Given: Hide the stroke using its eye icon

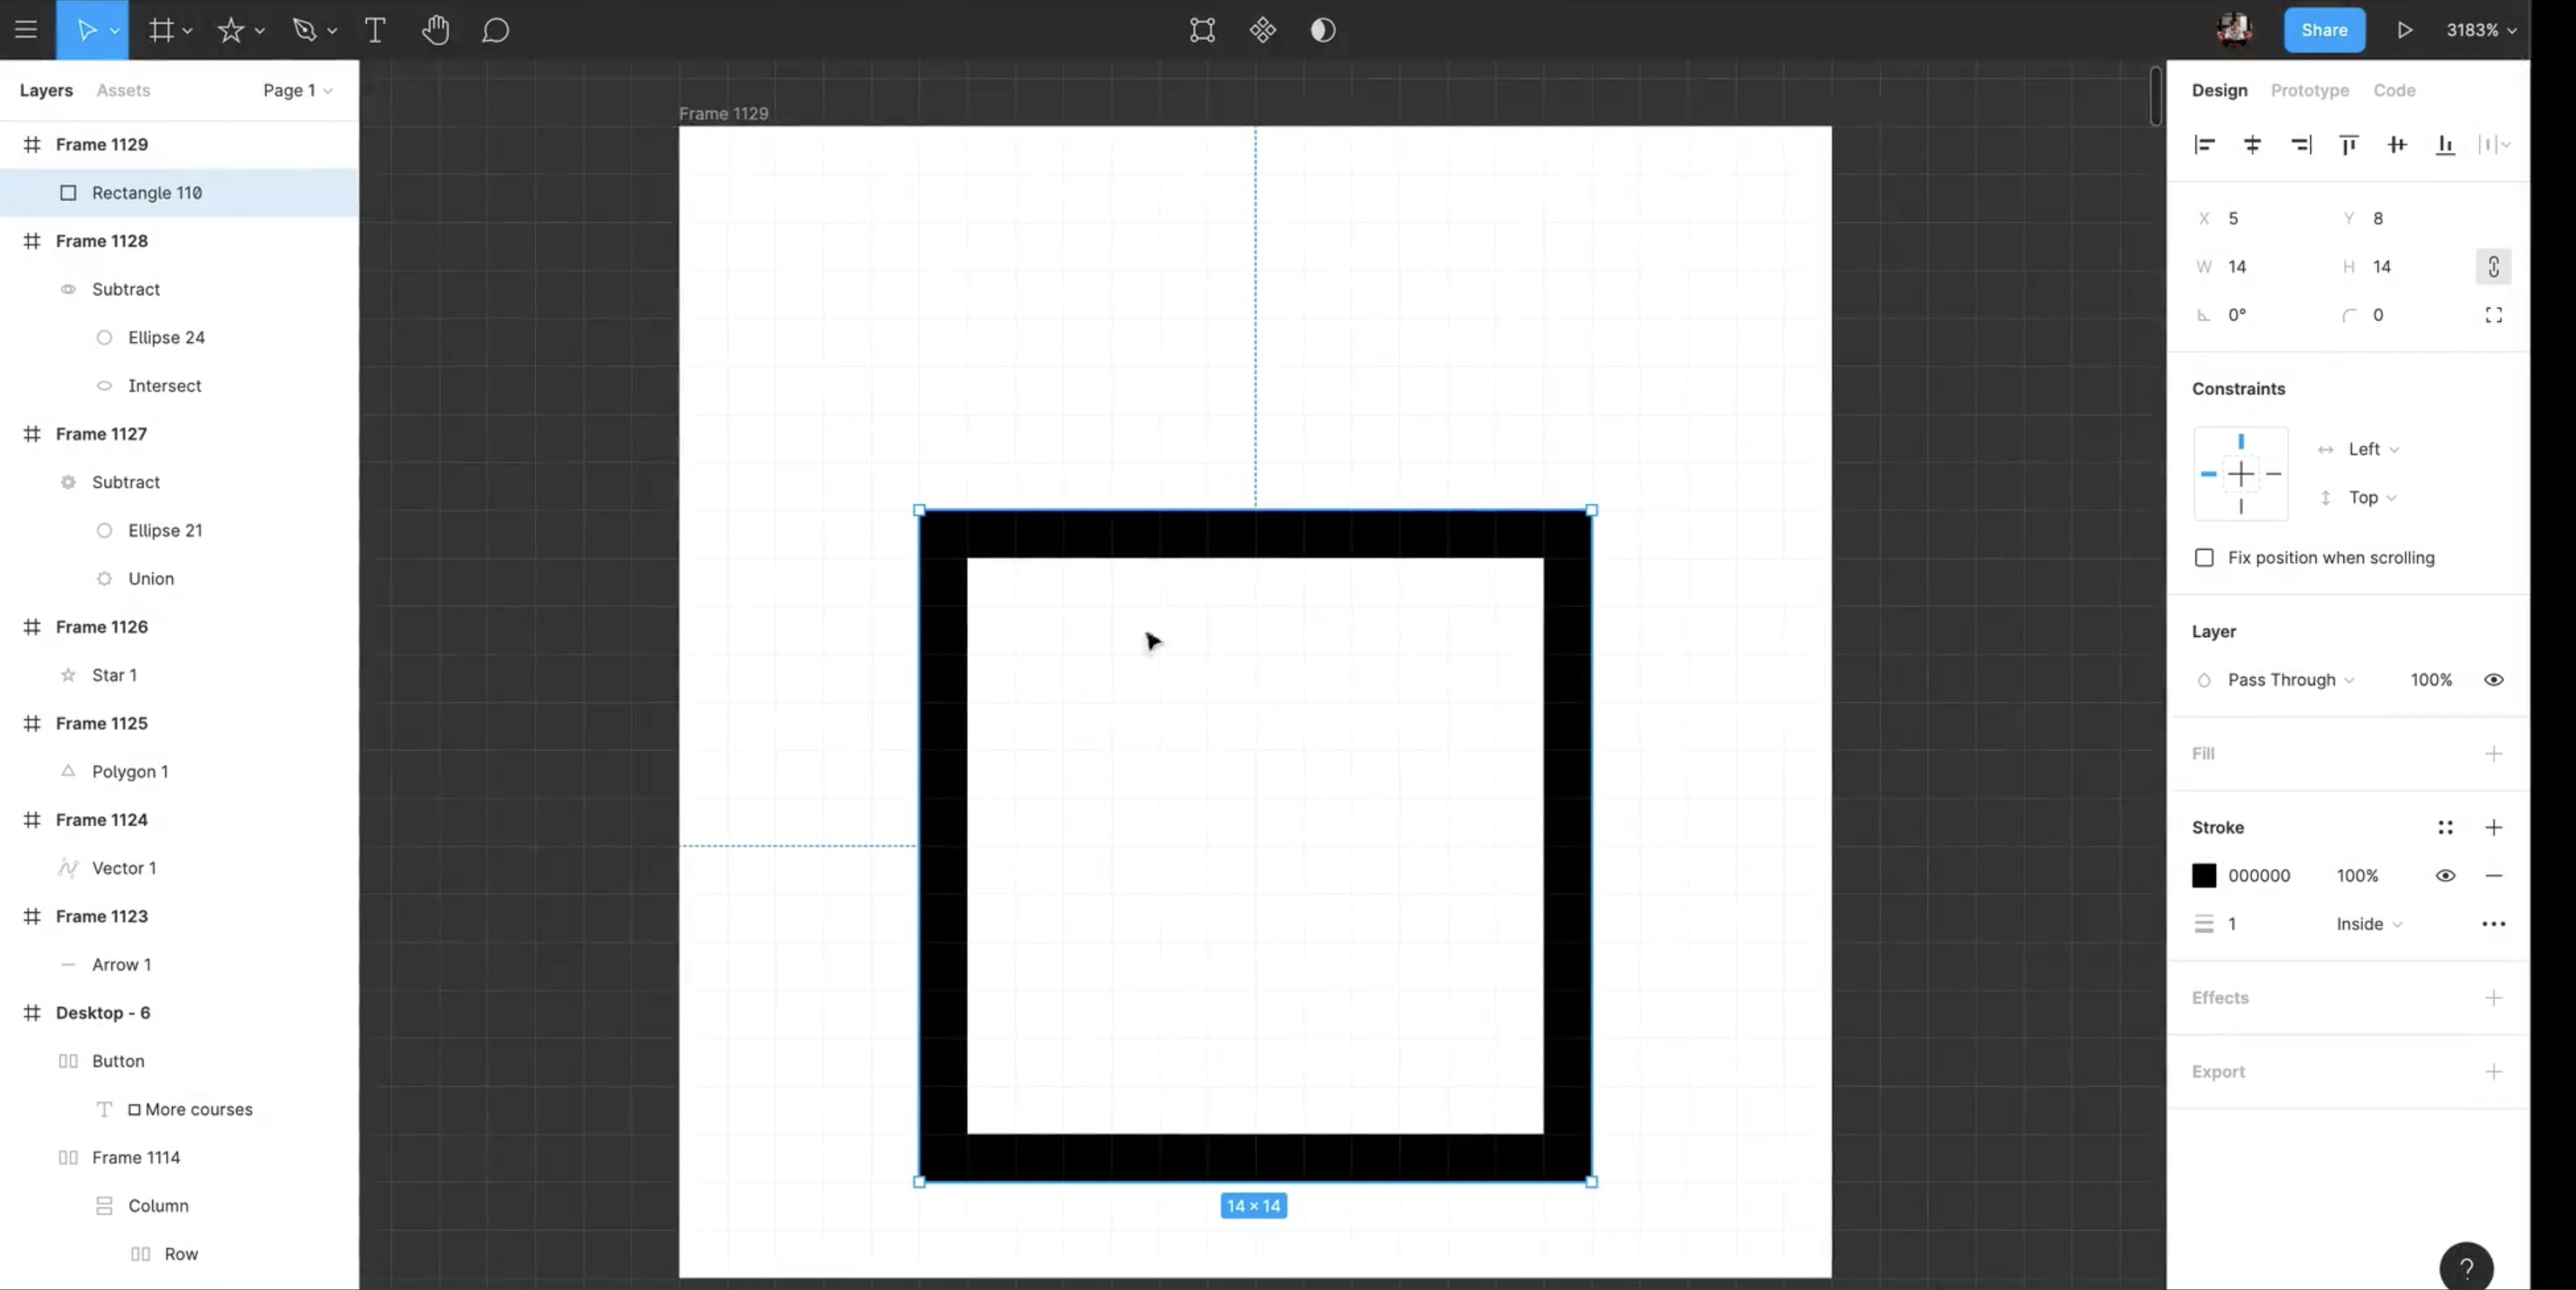Looking at the screenshot, I should click(2445, 875).
